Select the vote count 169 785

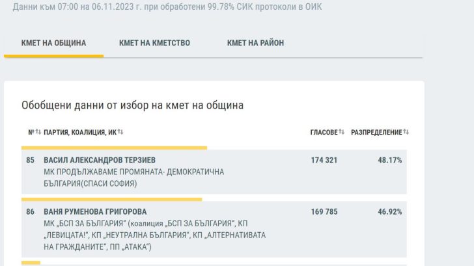coord(324,212)
